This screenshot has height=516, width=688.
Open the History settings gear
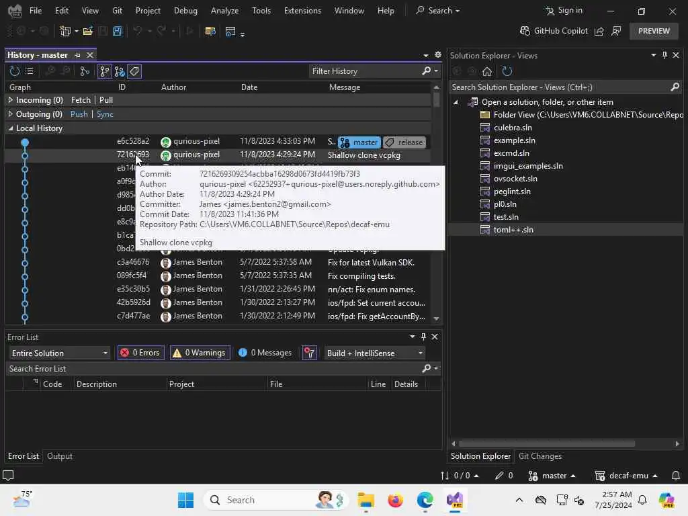coord(438,55)
